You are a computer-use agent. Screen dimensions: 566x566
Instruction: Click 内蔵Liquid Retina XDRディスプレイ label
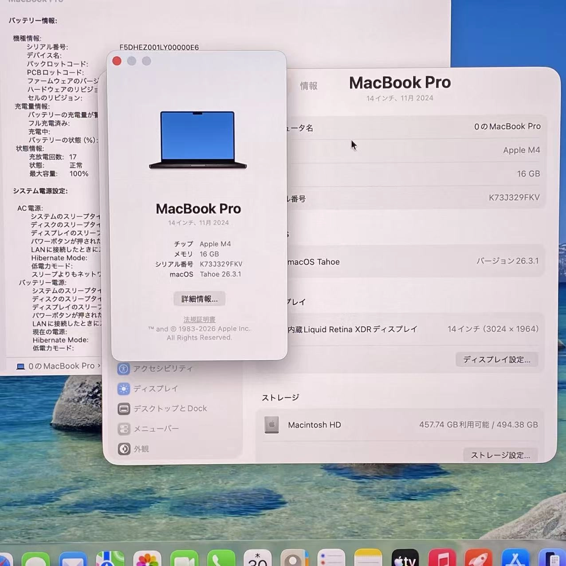(352, 330)
